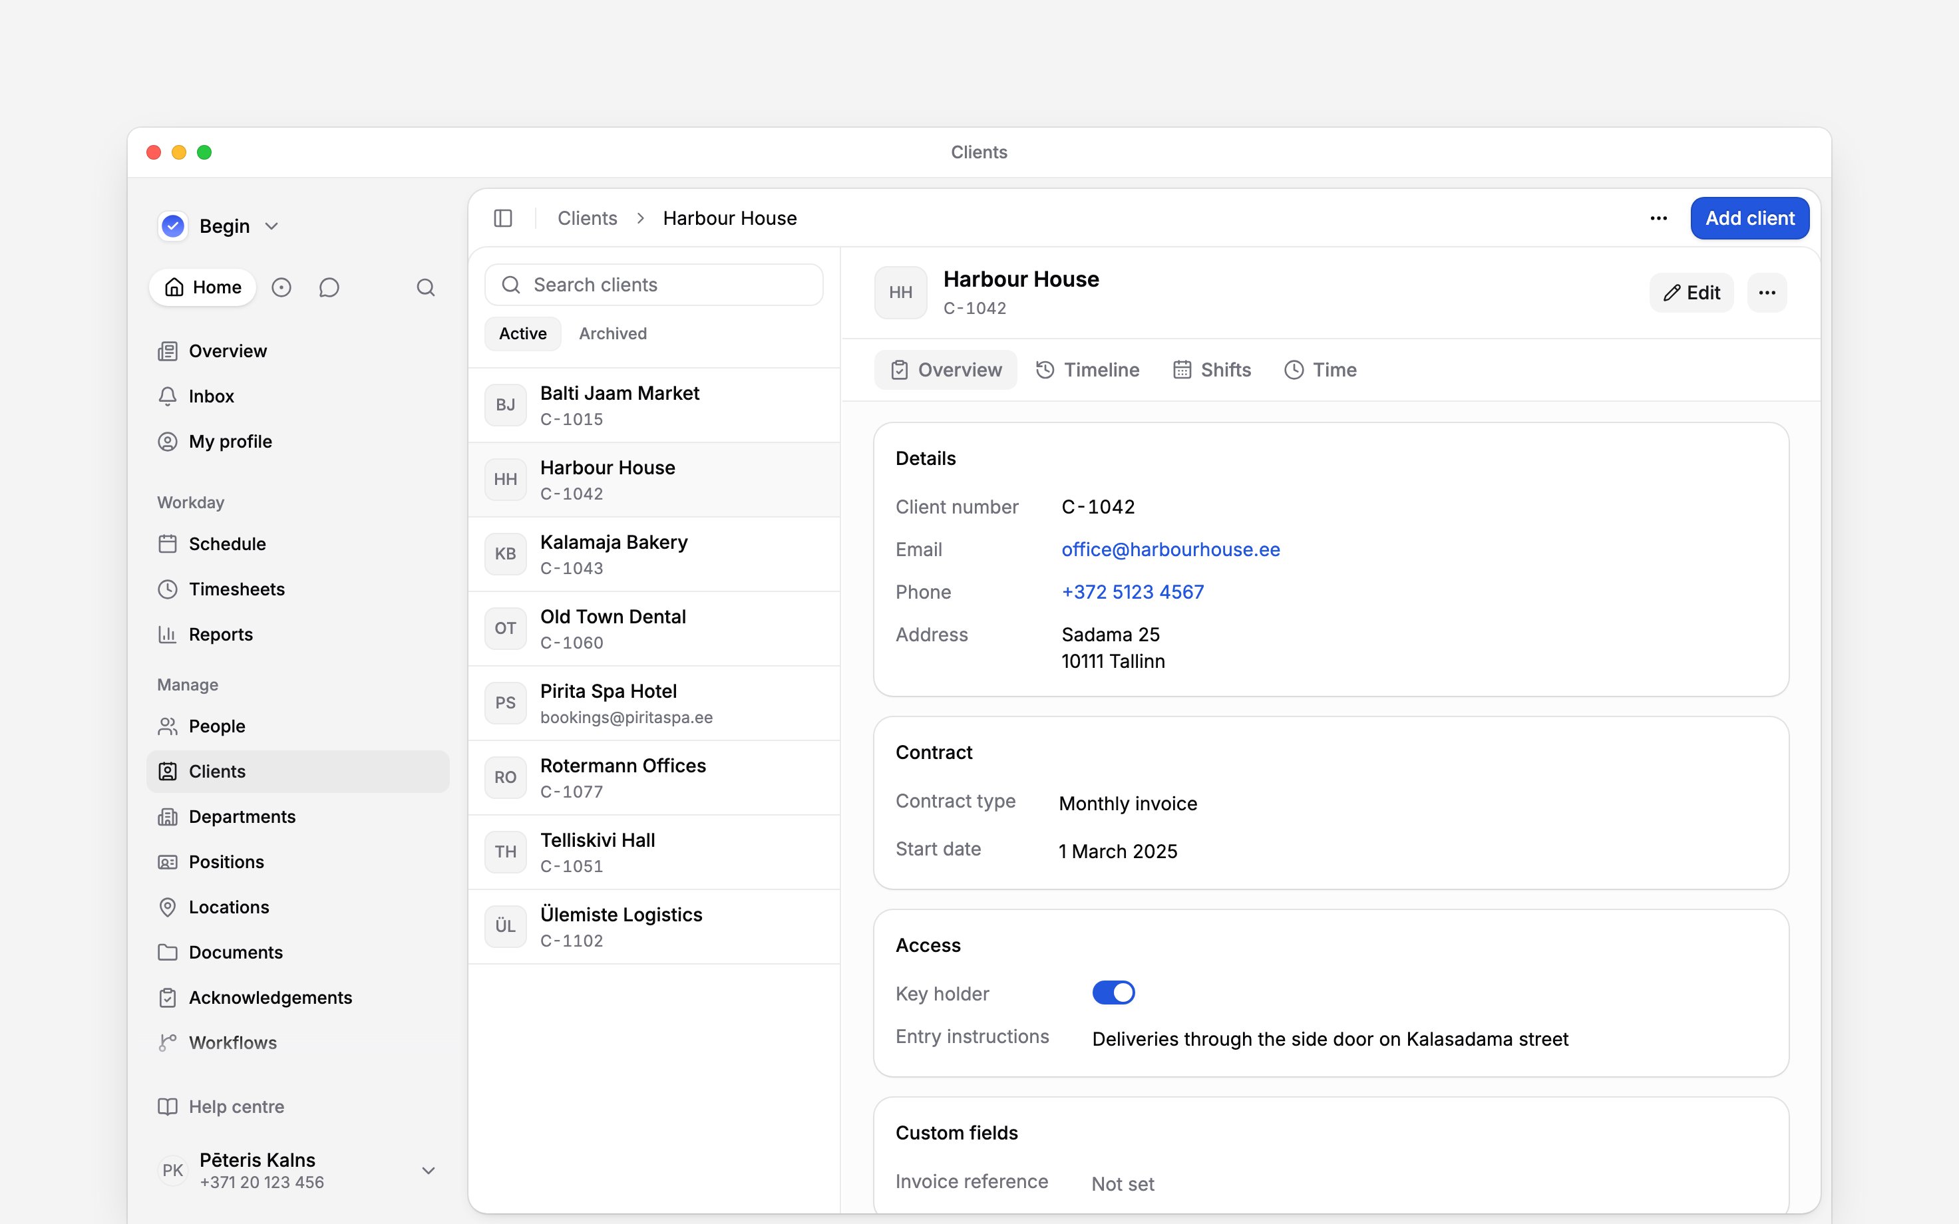Click the Clients breadcrumb link
Image resolution: width=1959 pixels, height=1224 pixels.
click(587, 219)
